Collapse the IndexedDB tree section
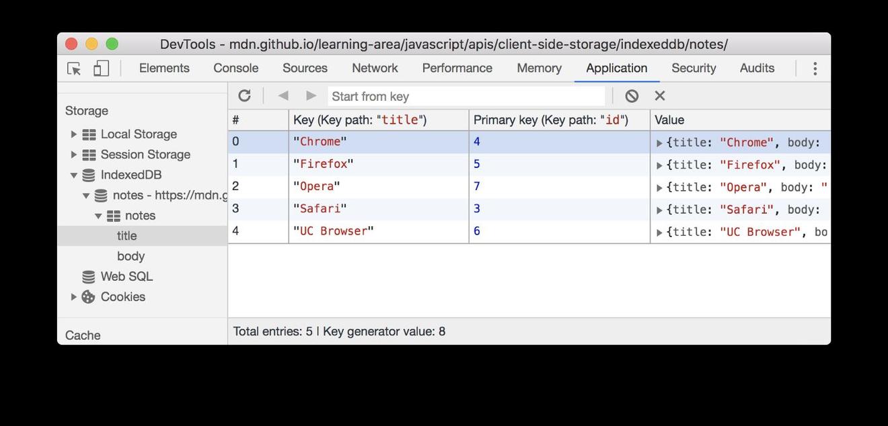Viewport: 888px width, 426px height. [x=73, y=174]
